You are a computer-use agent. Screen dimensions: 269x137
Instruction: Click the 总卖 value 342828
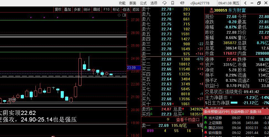point(196,109)
